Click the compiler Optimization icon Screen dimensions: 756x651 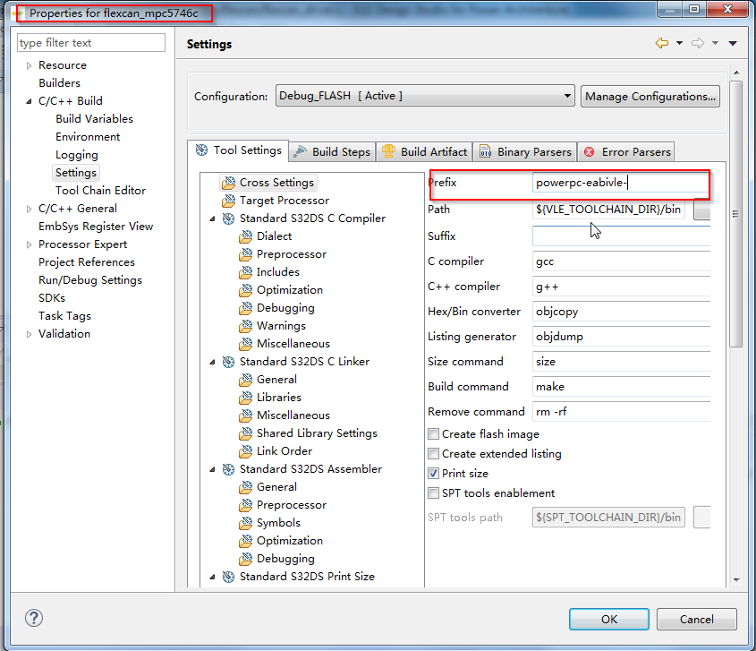(x=245, y=290)
